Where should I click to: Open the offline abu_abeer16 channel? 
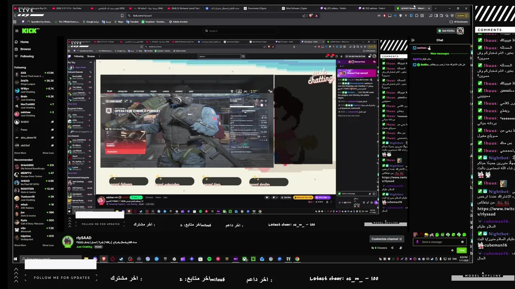[34, 137]
